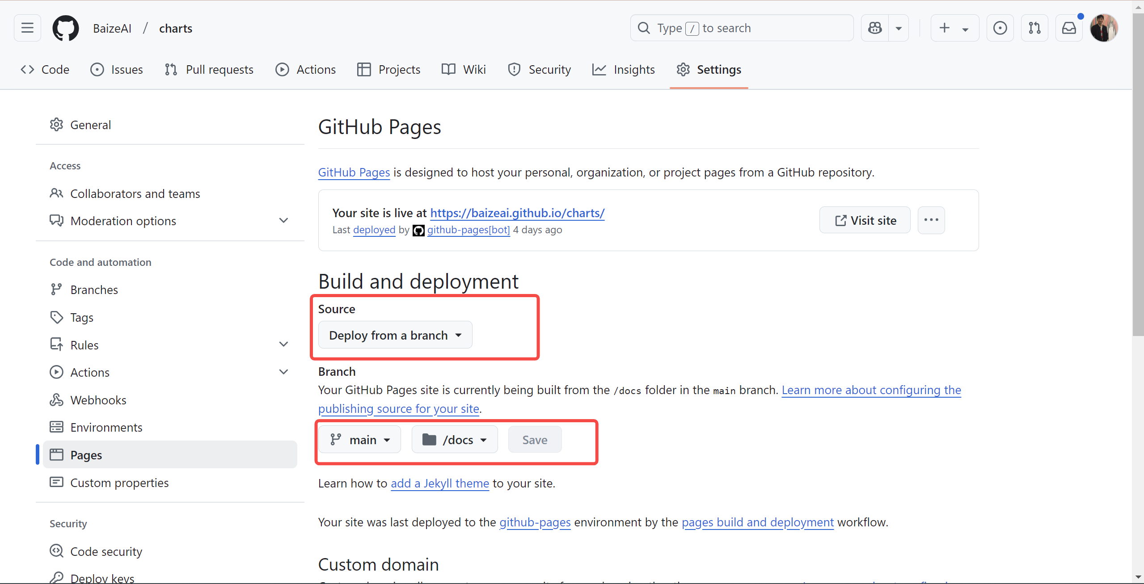Switch to the Wiki tab
The width and height of the screenshot is (1144, 584).
point(464,69)
